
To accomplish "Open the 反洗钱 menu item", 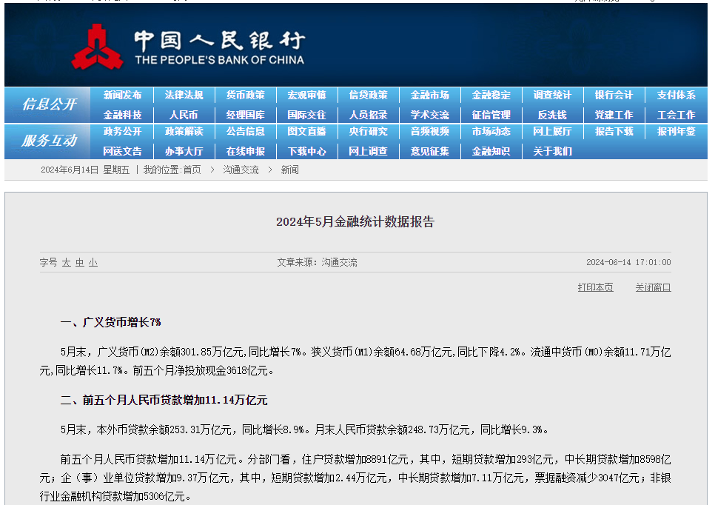I will (x=552, y=115).
